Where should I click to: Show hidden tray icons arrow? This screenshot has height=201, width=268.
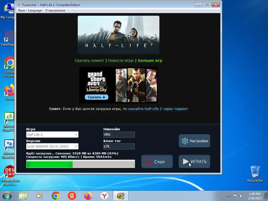tap(222, 196)
